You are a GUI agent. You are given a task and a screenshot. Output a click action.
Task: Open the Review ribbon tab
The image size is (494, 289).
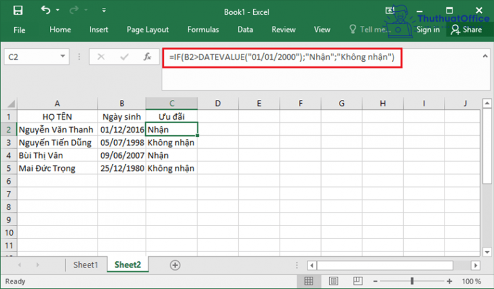[283, 30]
